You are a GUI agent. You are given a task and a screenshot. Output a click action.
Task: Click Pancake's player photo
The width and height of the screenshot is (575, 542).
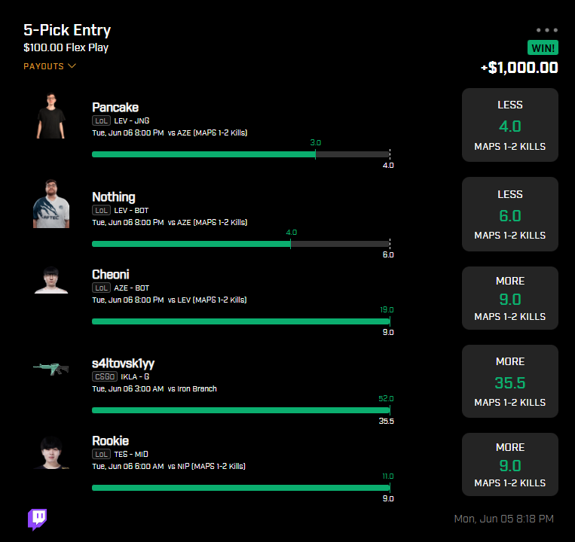tap(51, 116)
